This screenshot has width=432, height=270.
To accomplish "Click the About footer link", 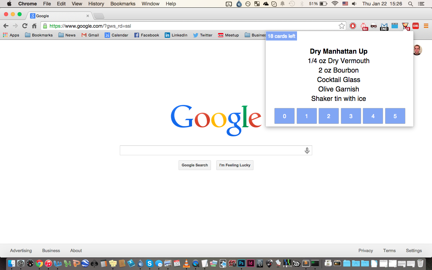I will pyautogui.click(x=76, y=250).
